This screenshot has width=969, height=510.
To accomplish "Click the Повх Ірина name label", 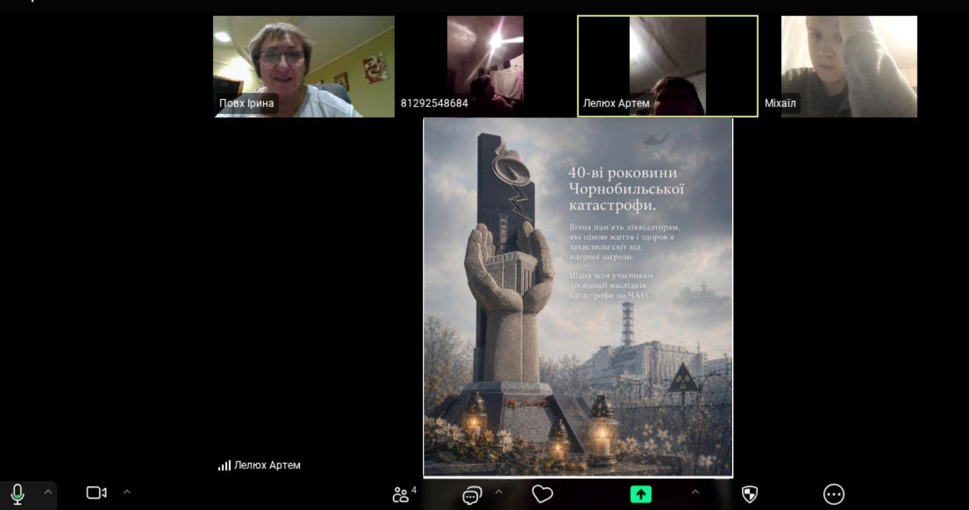I will click(x=246, y=103).
